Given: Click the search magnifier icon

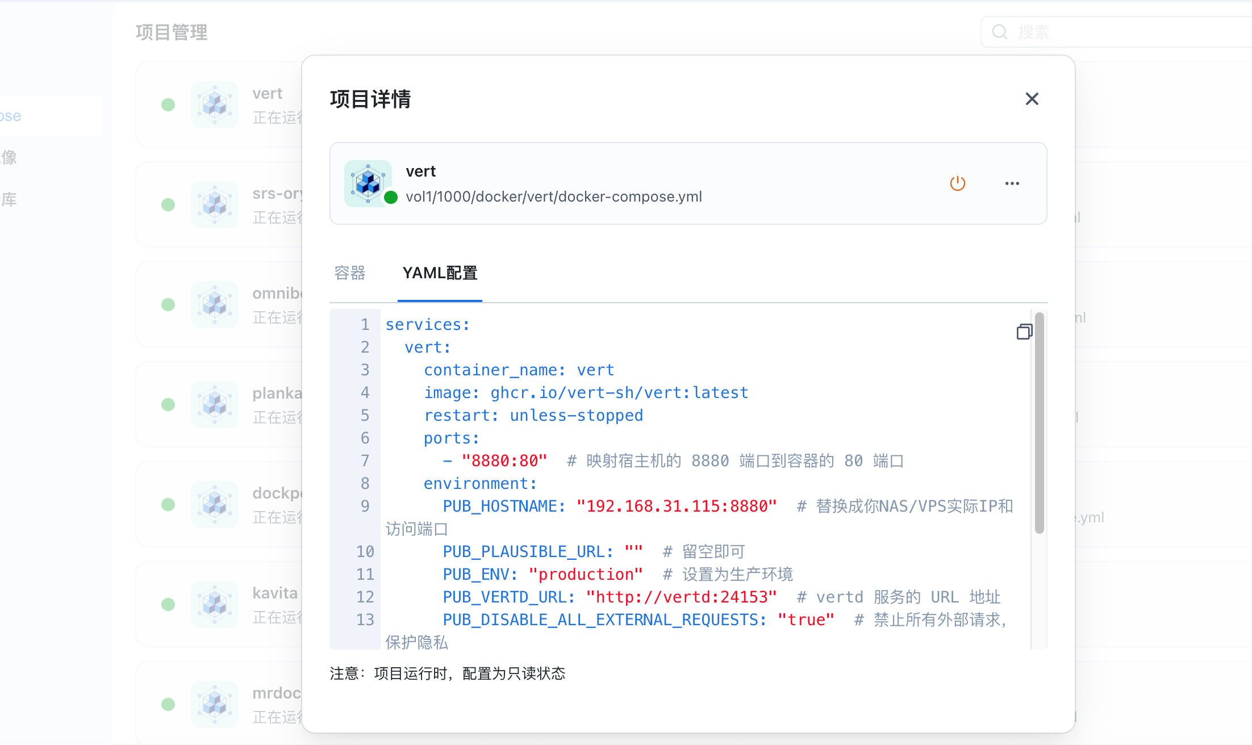Looking at the screenshot, I should click(x=1000, y=32).
